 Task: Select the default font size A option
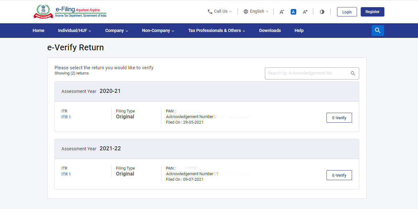(x=293, y=11)
